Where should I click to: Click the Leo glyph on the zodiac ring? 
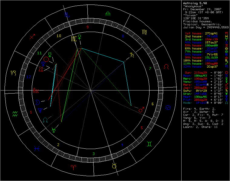(166, 67)
